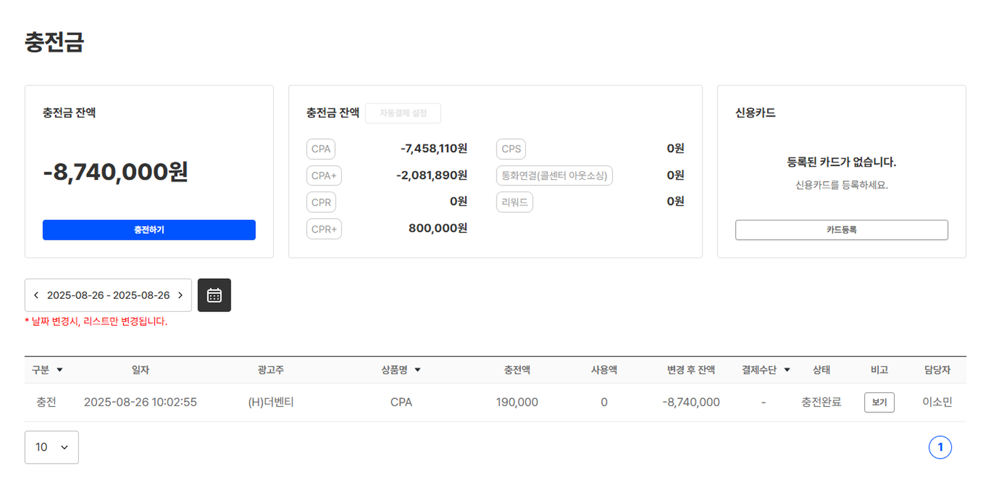Click the 카드등록 button

(x=841, y=230)
